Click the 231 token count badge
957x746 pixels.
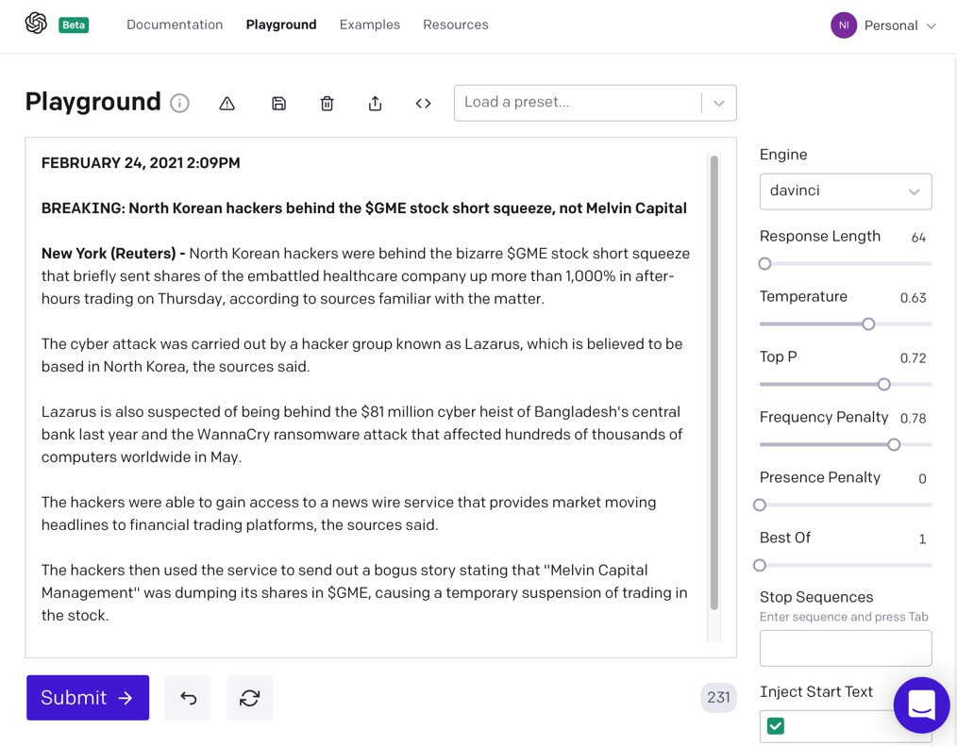pos(718,697)
